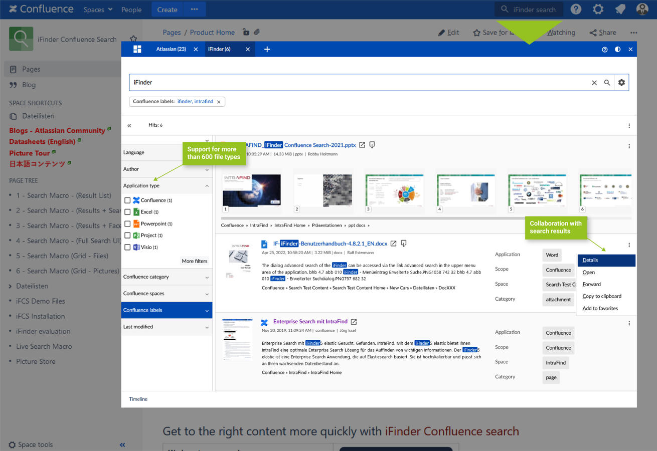Choose Details from the context menu
657x451 pixels.
click(x=606, y=260)
